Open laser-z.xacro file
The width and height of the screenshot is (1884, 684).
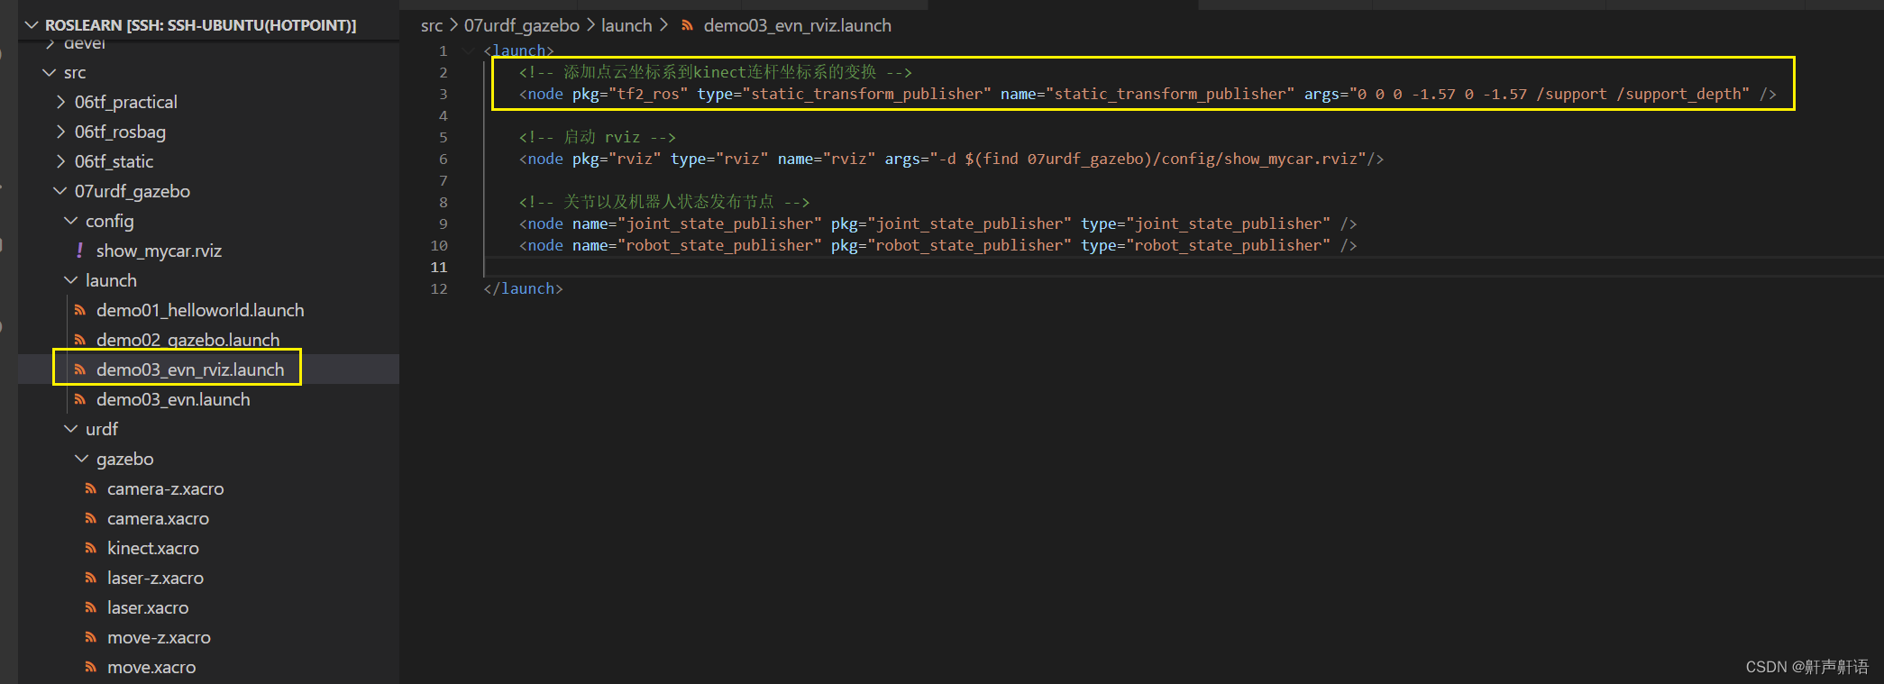155,578
